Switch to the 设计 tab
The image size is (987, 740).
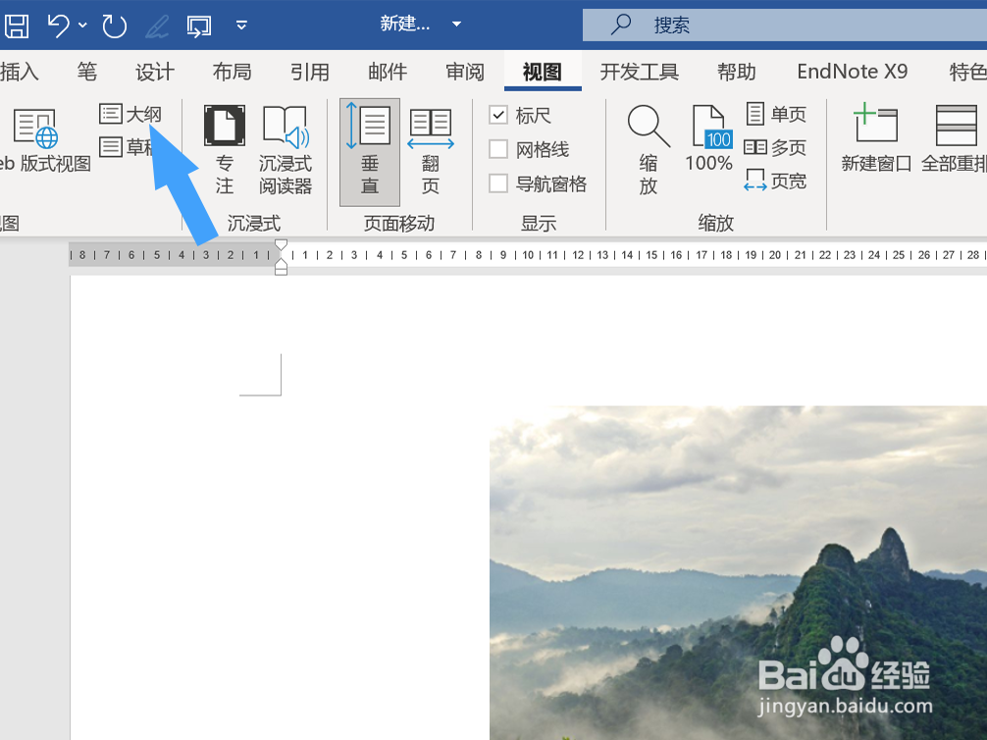[x=154, y=72]
